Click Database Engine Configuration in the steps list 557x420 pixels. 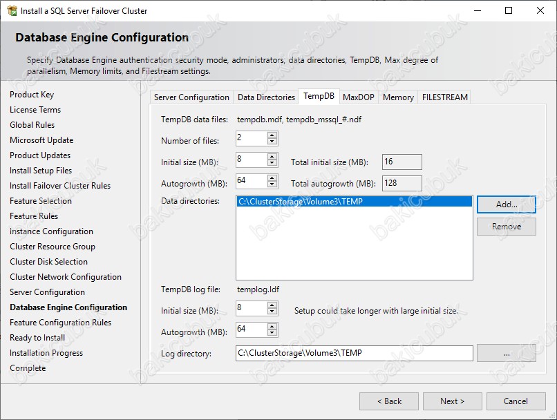click(68, 307)
